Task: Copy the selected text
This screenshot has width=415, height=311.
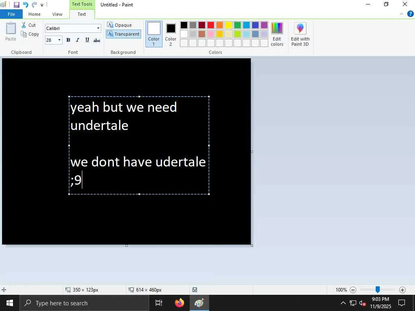Action: coord(30,34)
